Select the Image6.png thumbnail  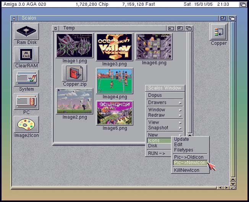click(x=154, y=46)
